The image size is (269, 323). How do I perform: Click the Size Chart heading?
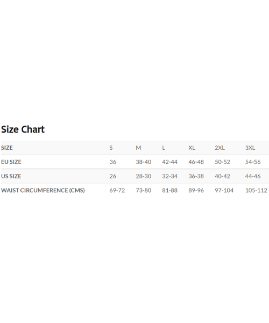pyautogui.click(x=23, y=129)
